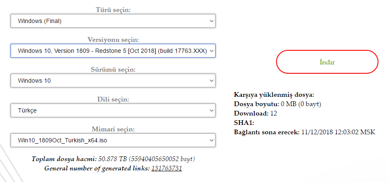Open the Versiyonu seçin dropdown with Version 1809

pos(113,51)
